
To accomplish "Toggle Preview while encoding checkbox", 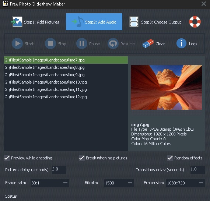I will (x=7, y=158).
